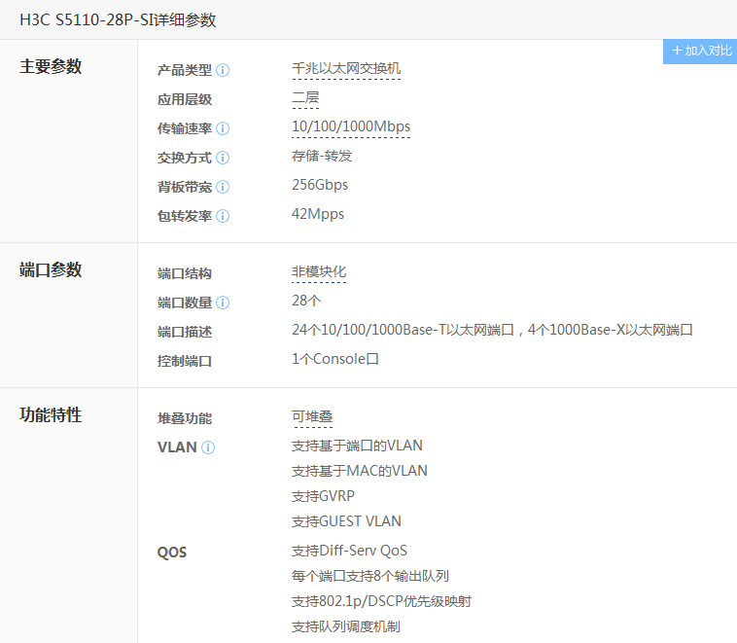Click the info icon next to 产品类型
The width and height of the screenshot is (737, 643).
click(x=223, y=70)
